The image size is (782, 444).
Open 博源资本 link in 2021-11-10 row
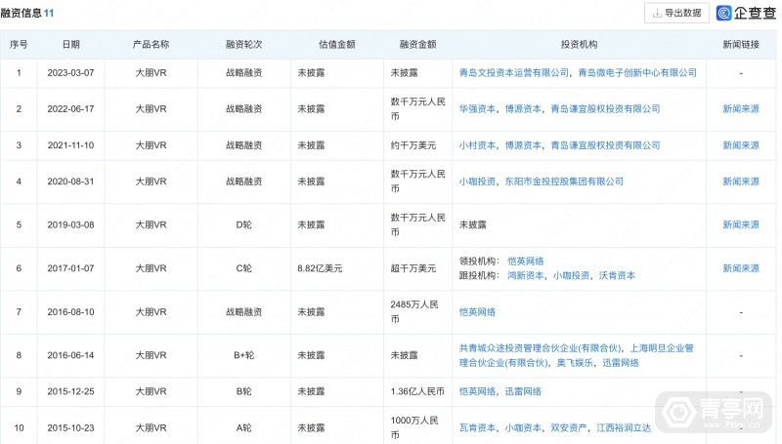pyautogui.click(x=523, y=145)
